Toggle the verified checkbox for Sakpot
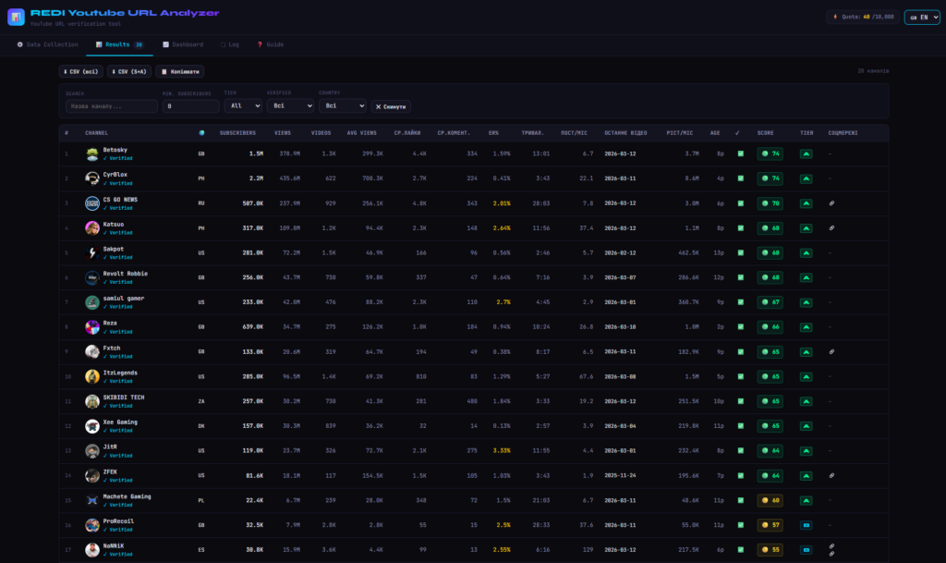Screen dimensions: 946x563 tap(740, 252)
